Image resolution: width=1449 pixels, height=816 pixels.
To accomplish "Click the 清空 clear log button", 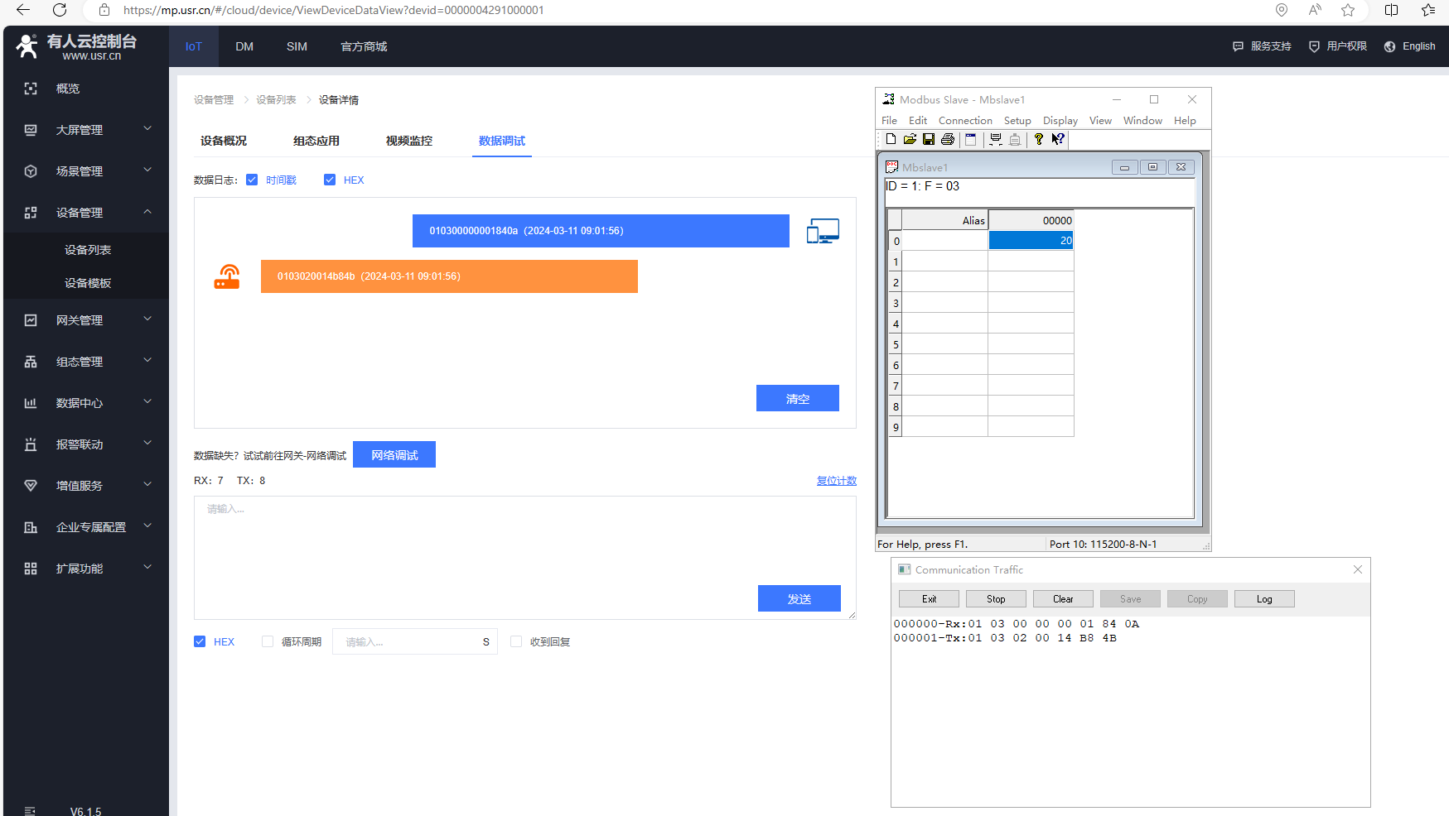I will 797,398.
